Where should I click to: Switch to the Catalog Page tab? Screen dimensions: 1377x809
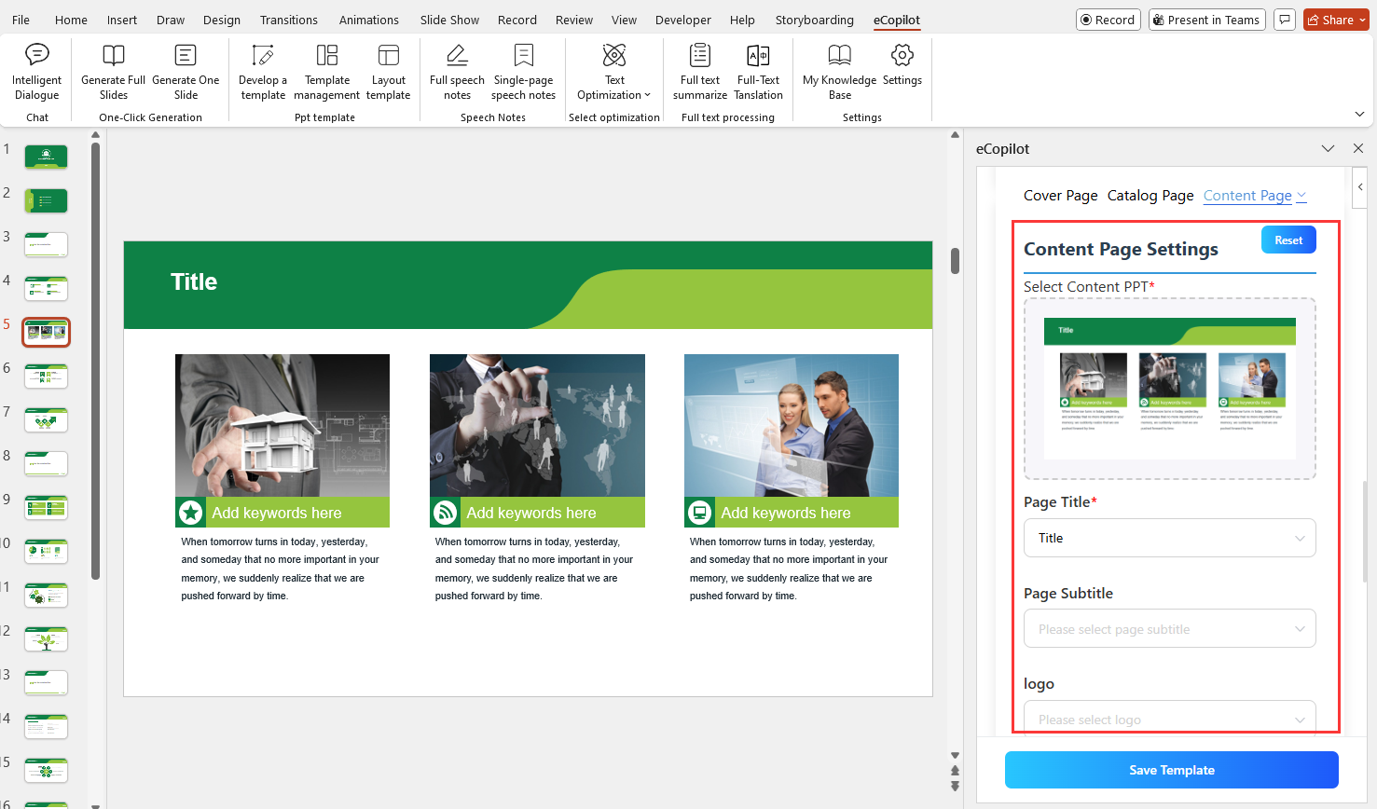[1150, 195]
